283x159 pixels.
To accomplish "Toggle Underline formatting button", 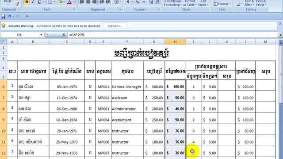I will [39, 2].
